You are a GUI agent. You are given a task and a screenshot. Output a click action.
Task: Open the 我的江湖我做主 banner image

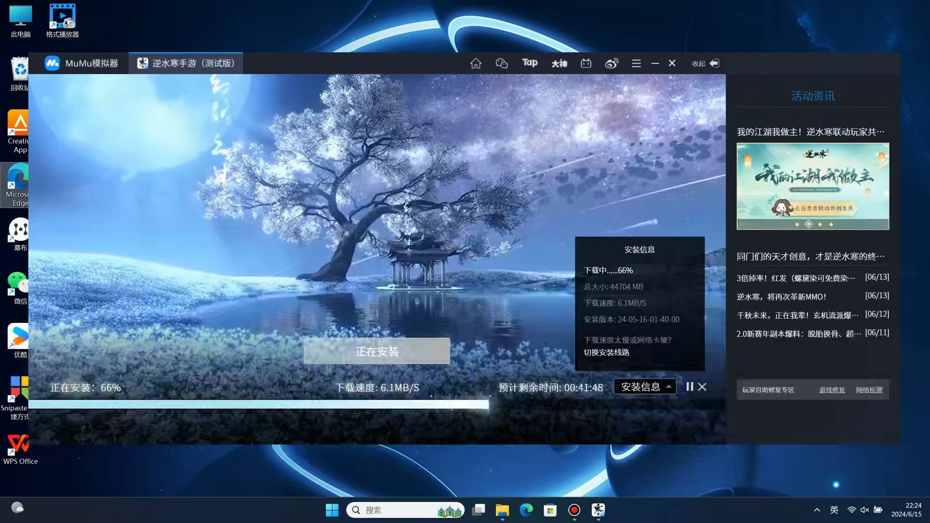[x=813, y=186]
